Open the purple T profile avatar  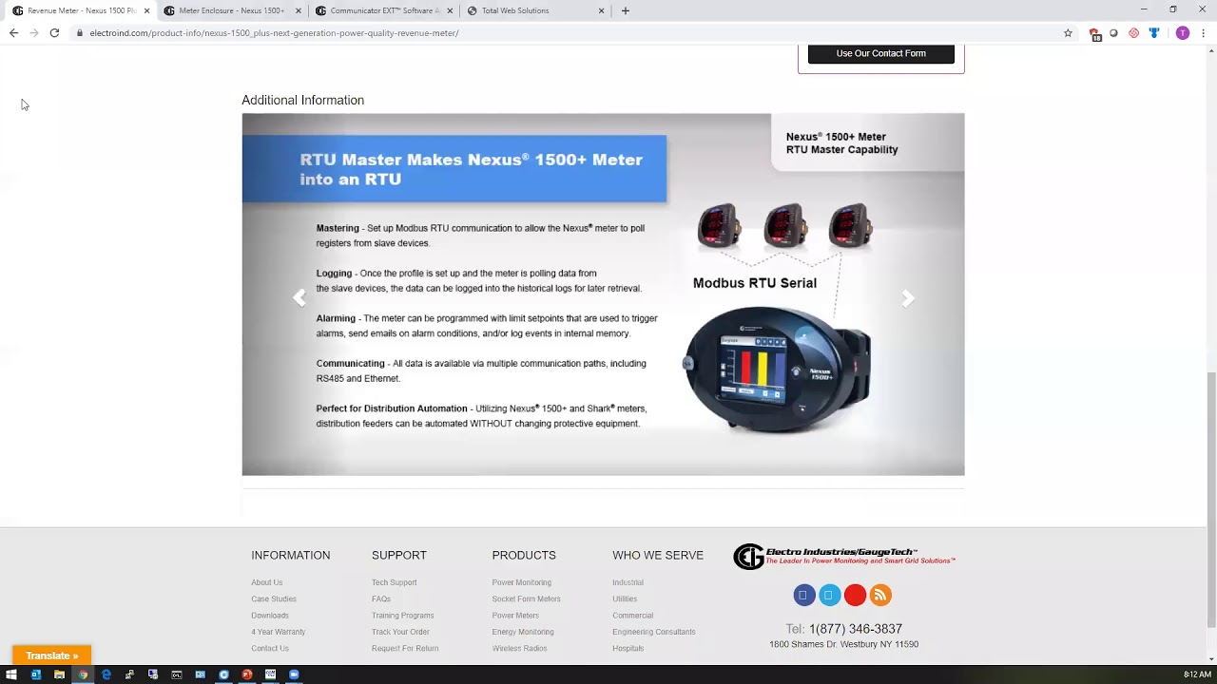coord(1182,32)
